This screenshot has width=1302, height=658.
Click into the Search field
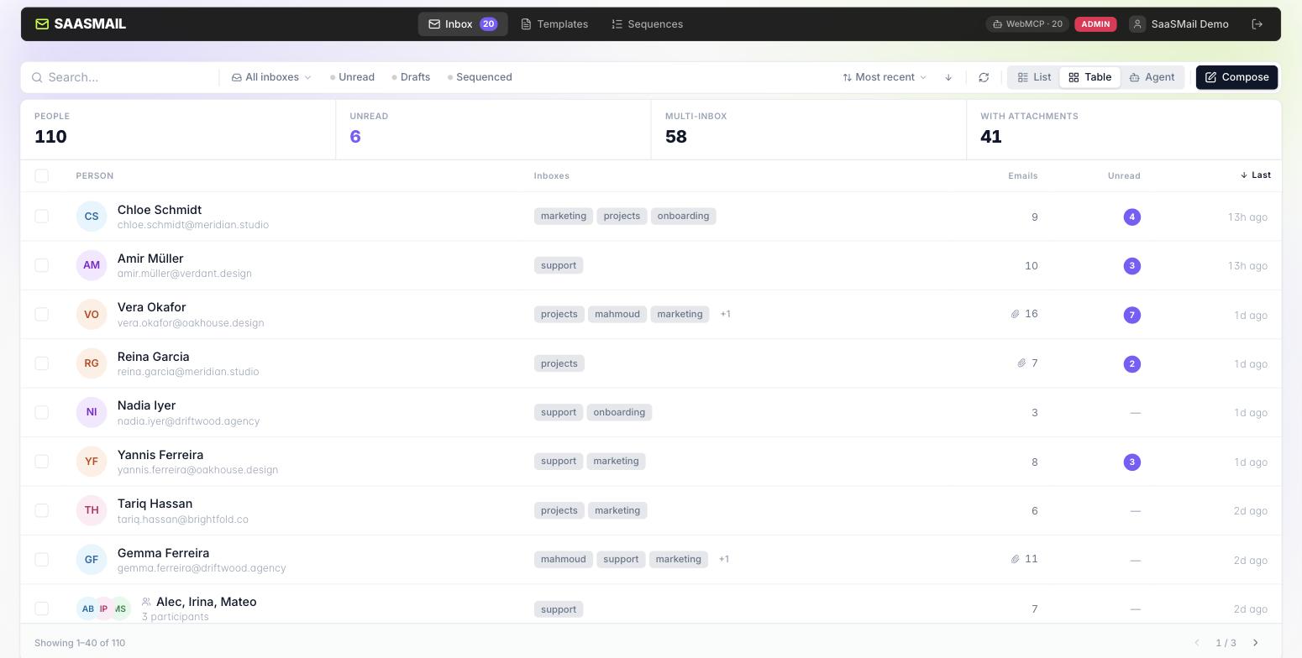(126, 77)
